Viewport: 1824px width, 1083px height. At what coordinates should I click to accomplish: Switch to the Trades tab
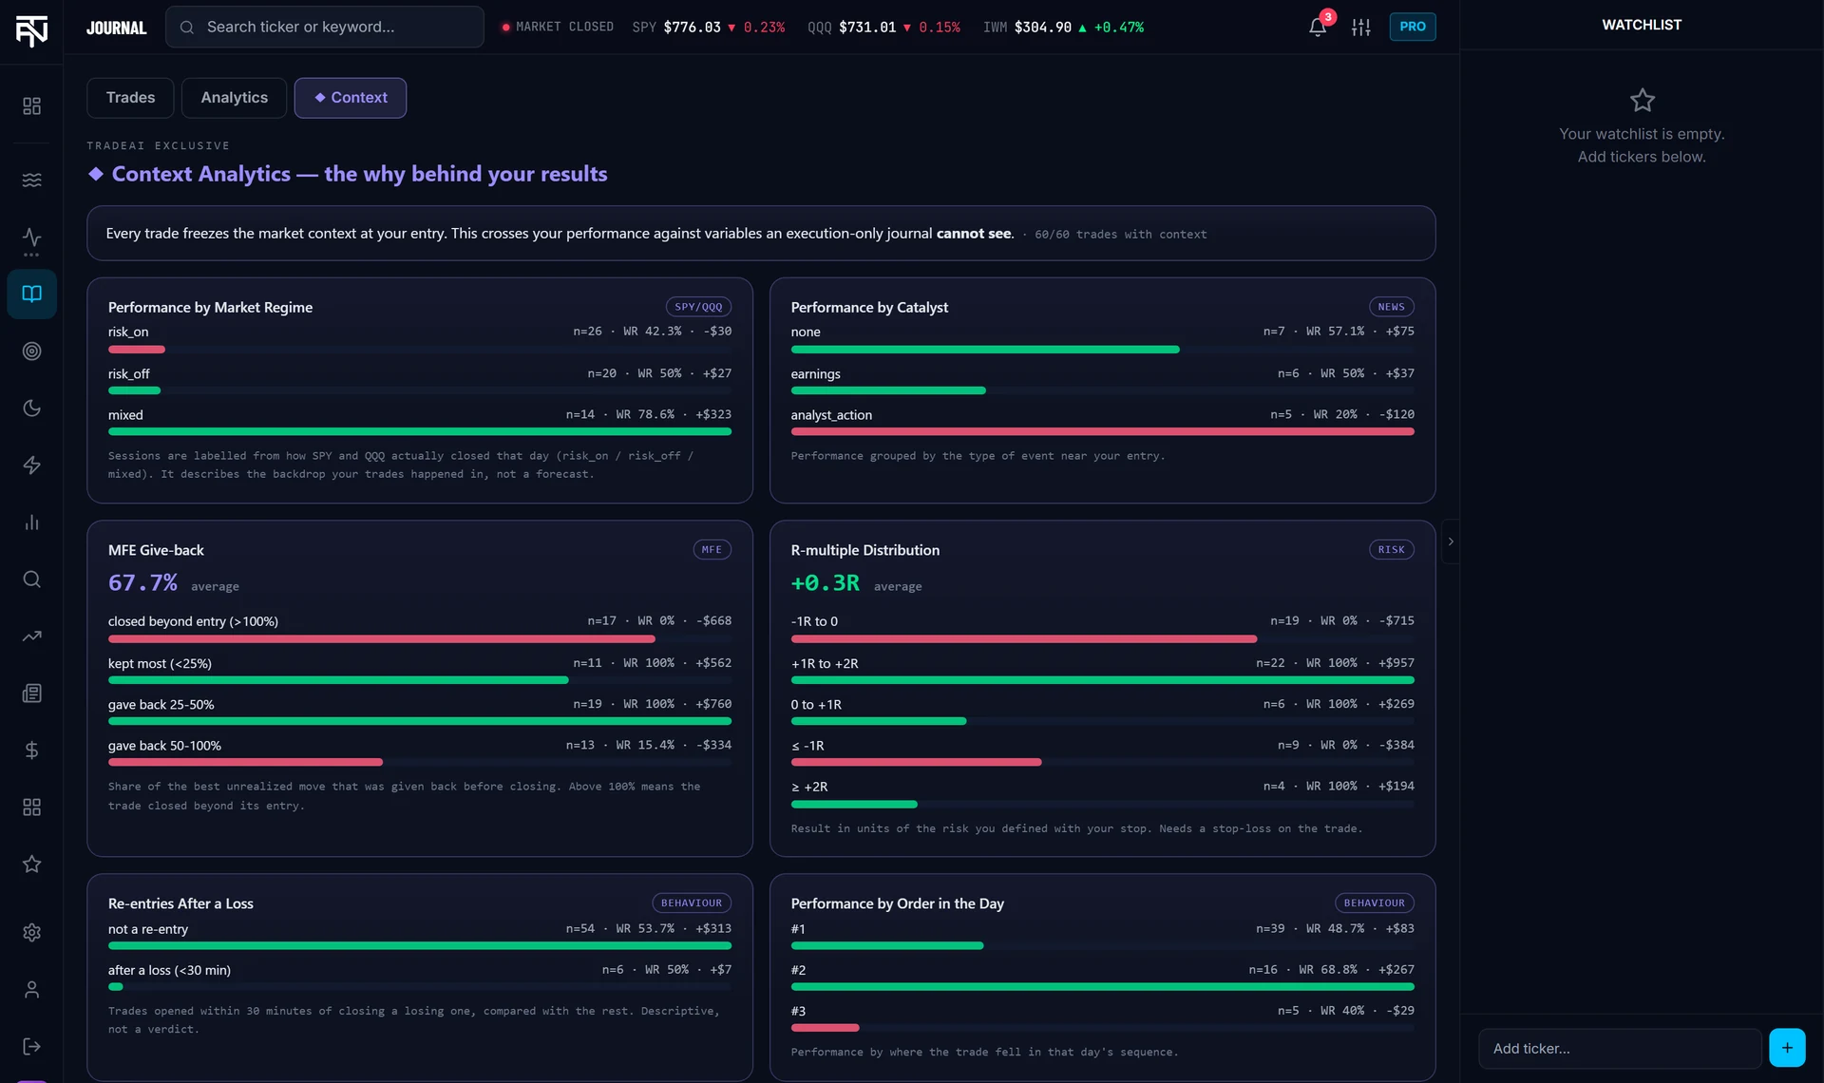pos(130,98)
